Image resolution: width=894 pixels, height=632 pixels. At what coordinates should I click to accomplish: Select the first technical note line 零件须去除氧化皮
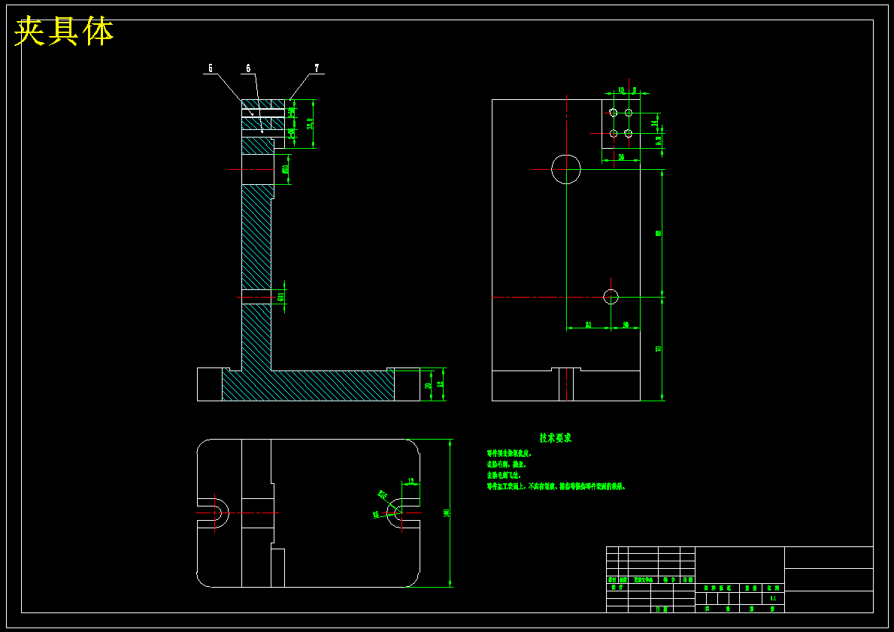(x=508, y=454)
